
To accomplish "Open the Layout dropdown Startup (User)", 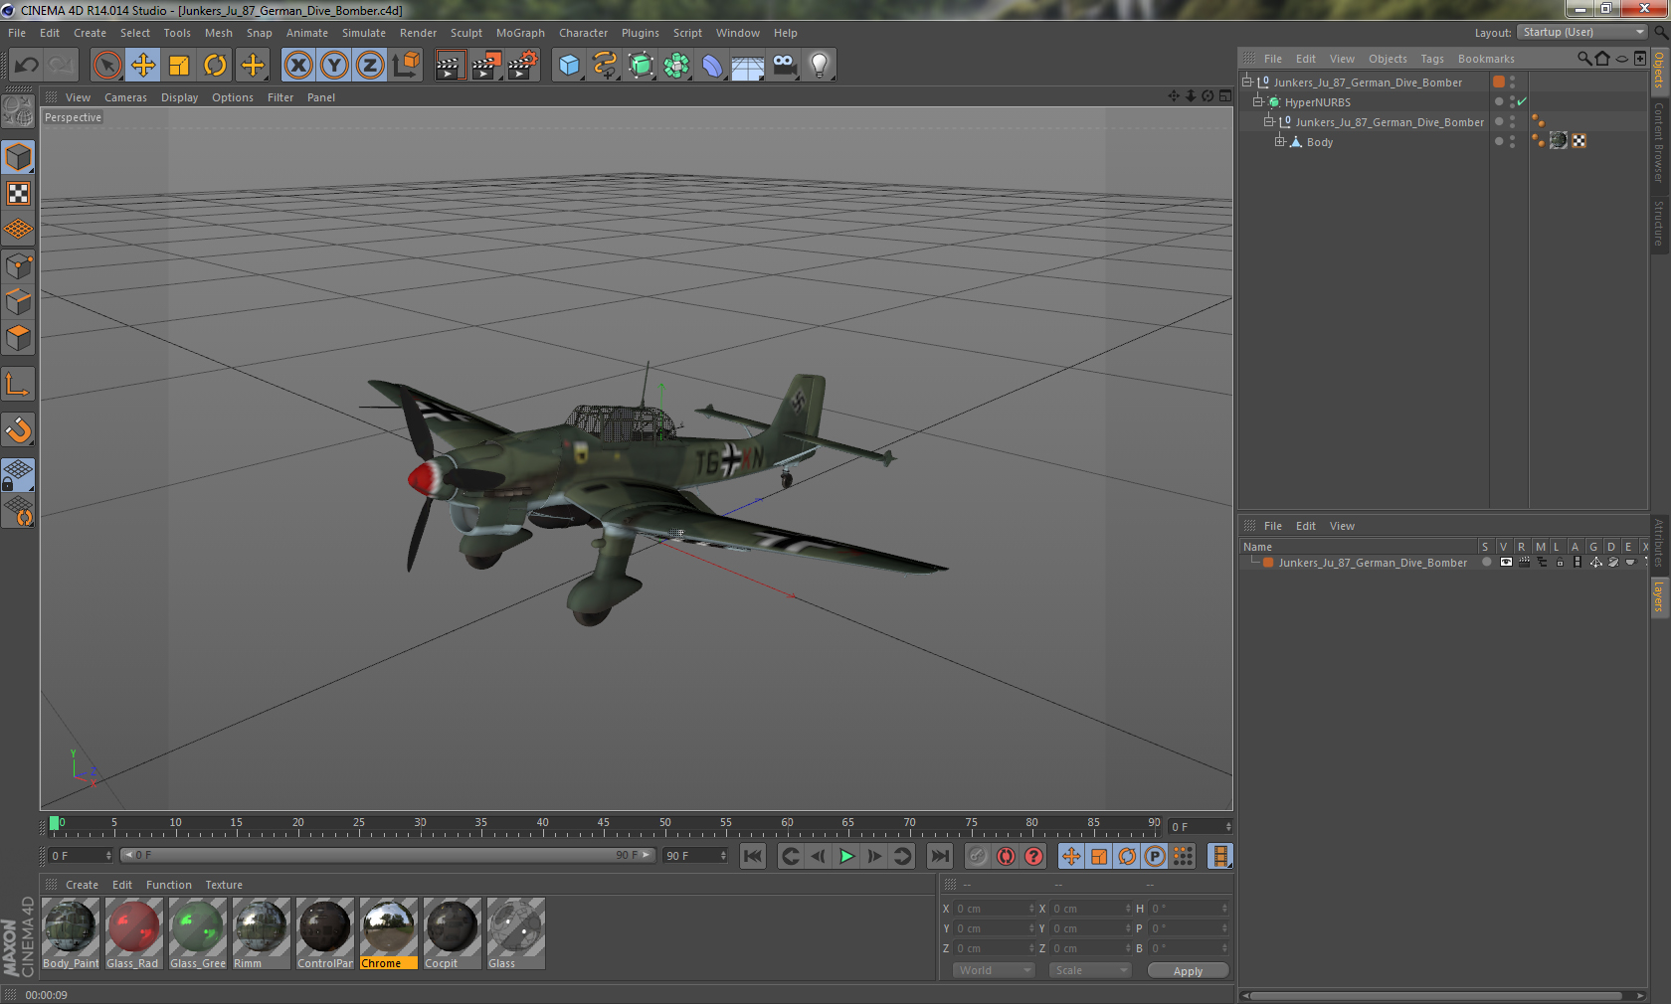I will pos(1583,32).
